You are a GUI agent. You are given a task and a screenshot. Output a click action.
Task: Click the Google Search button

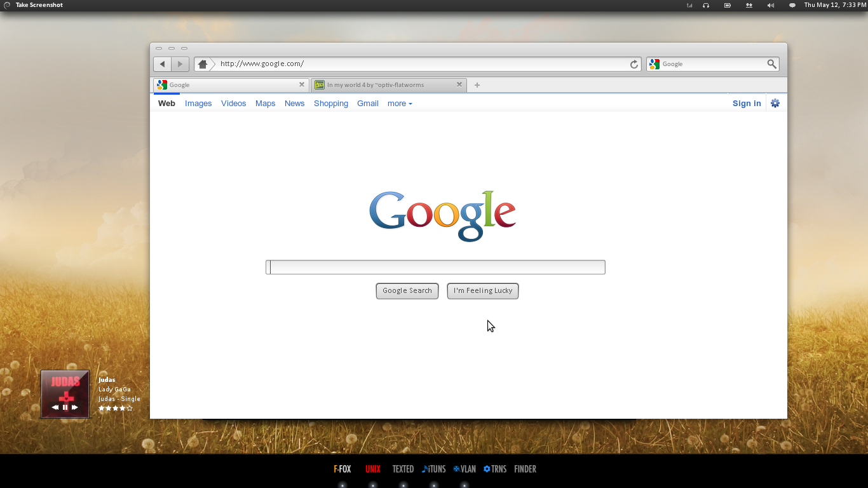click(407, 291)
